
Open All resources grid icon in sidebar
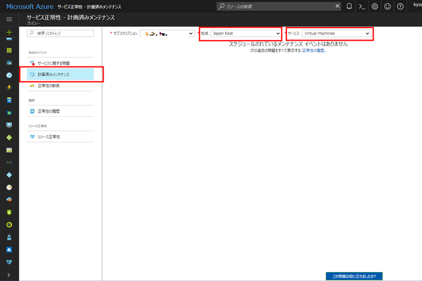point(9,50)
